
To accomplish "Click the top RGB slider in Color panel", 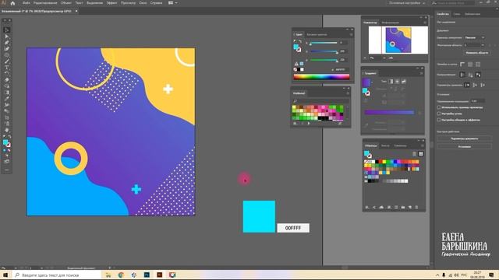I will 324,43.
